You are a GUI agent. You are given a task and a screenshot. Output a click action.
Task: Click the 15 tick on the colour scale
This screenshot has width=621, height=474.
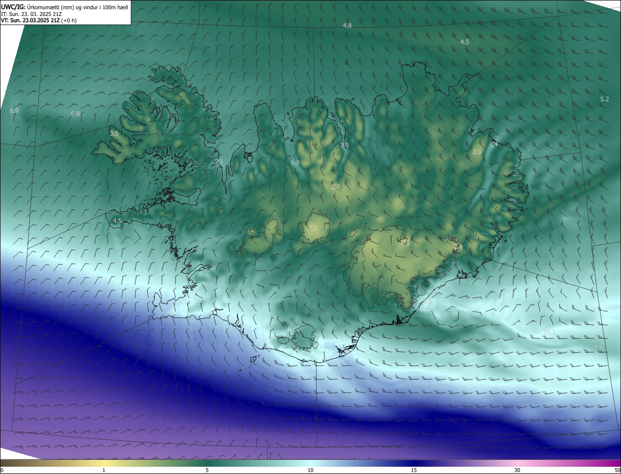coord(414,470)
